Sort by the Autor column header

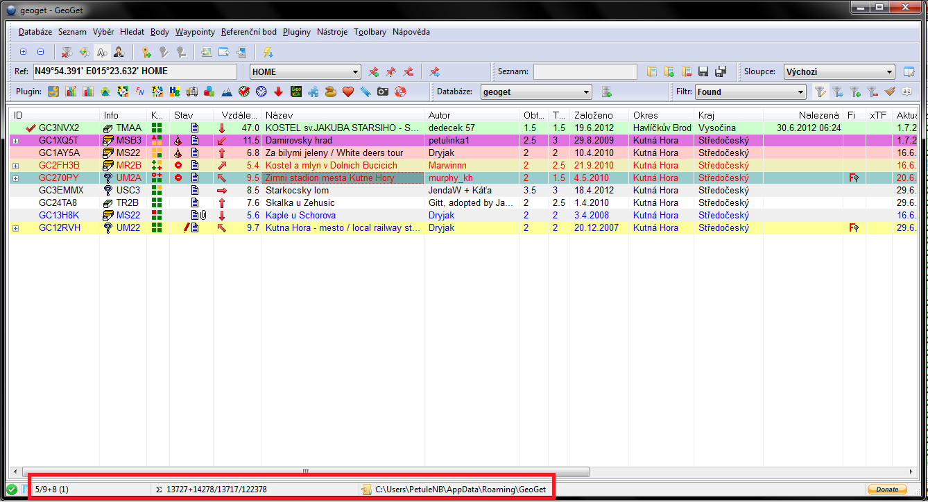click(472, 115)
